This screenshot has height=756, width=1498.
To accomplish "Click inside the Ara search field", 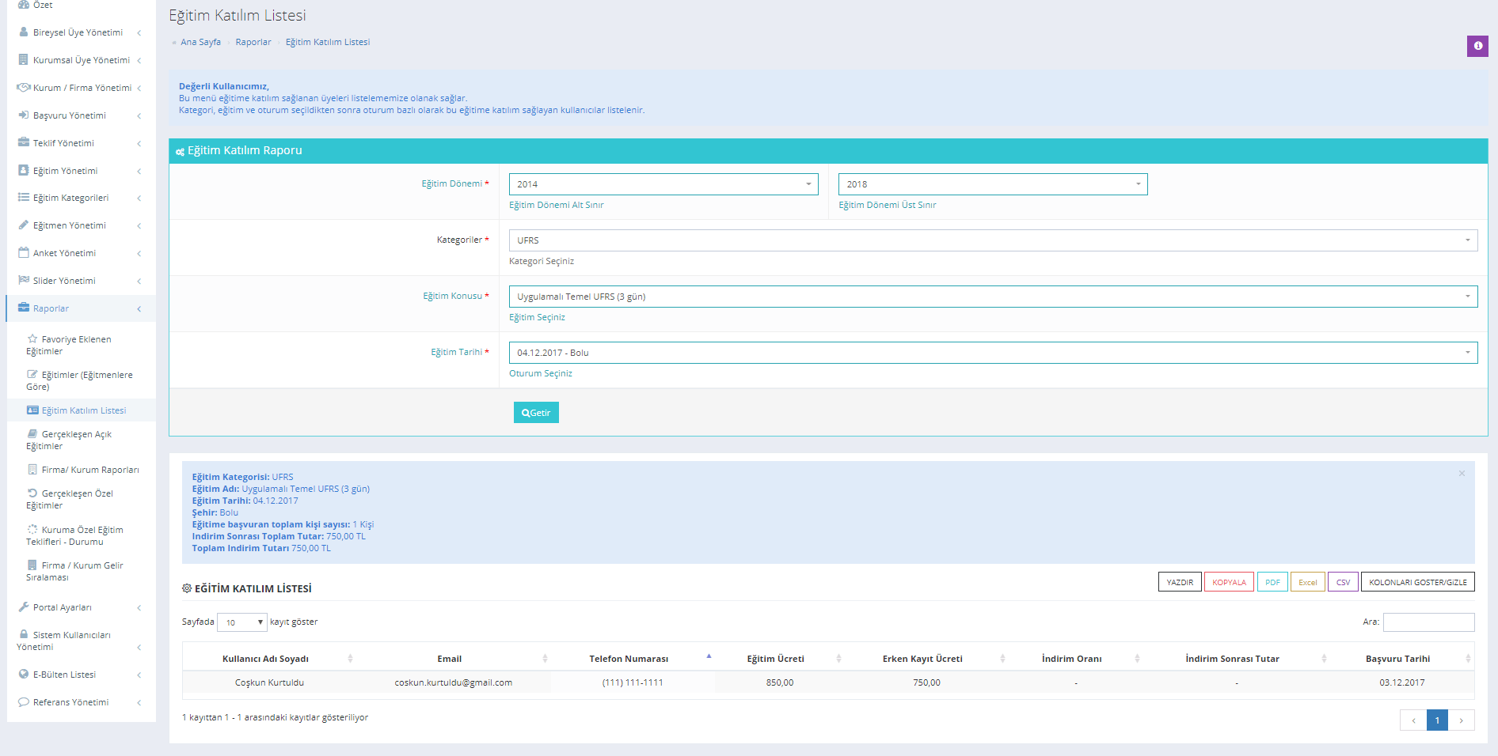I will click(1428, 622).
